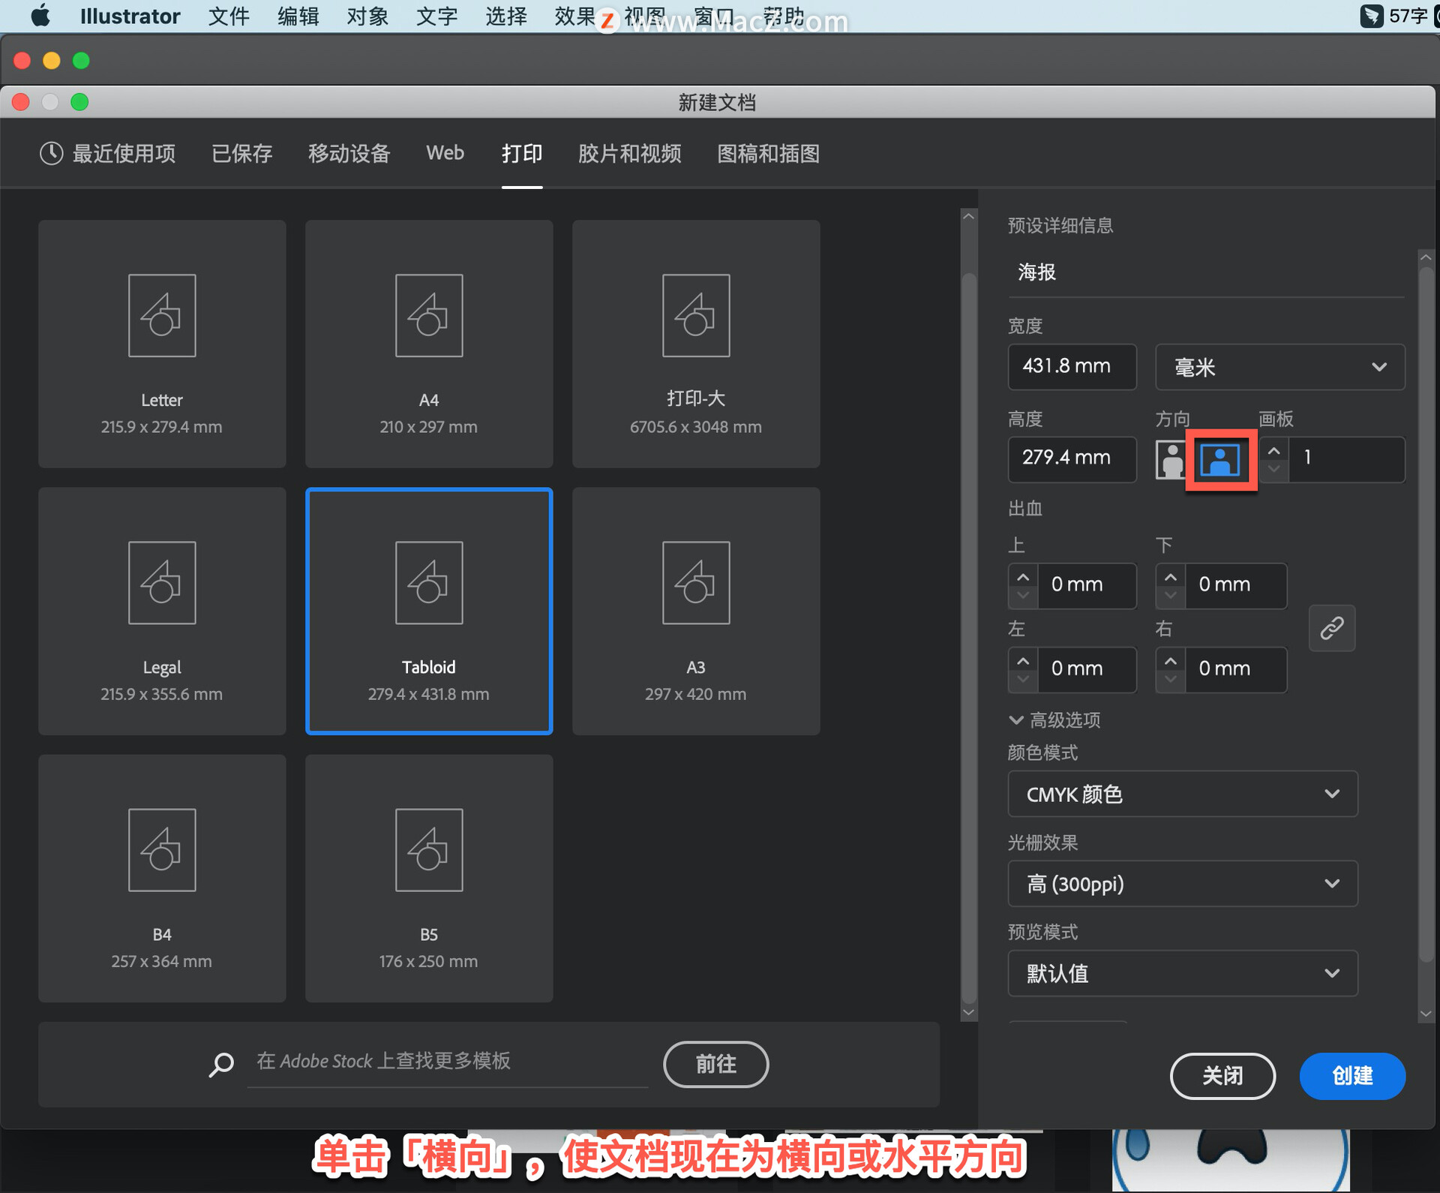Choose the Legal preset document icon

pyautogui.click(x=162, y=583)
